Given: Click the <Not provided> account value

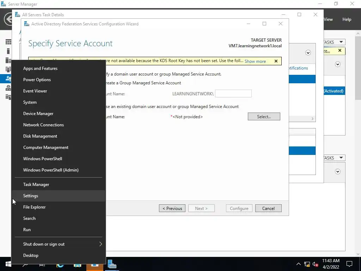Looking at the screenshot, I should click(188, 117).
